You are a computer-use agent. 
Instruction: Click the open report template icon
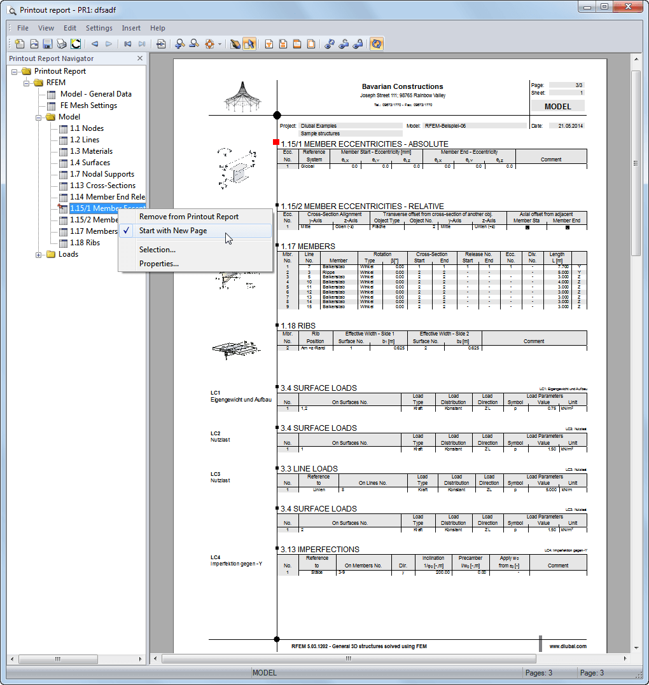point(34,44)
